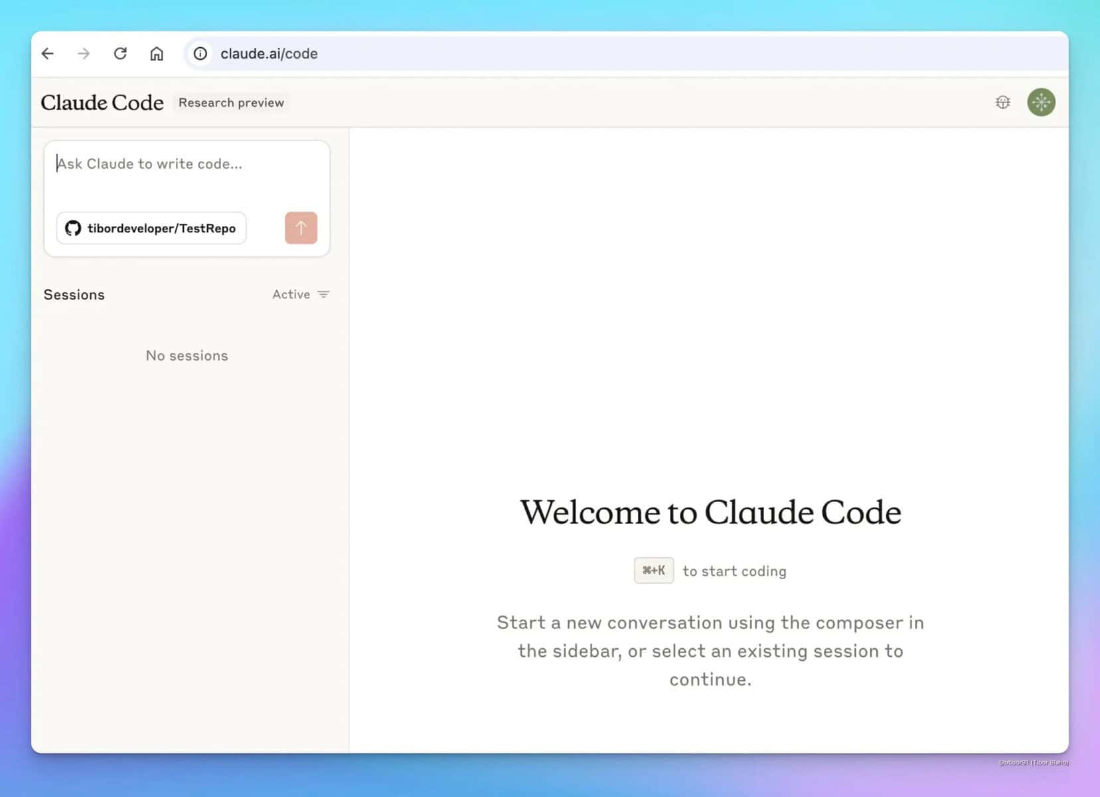Submit prompt with the pink arrow button

pyautogui.click(x=301, y=228)
